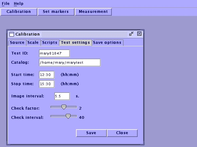Open the Help menu
Screen dimensions: 197x147
(18, 4)
